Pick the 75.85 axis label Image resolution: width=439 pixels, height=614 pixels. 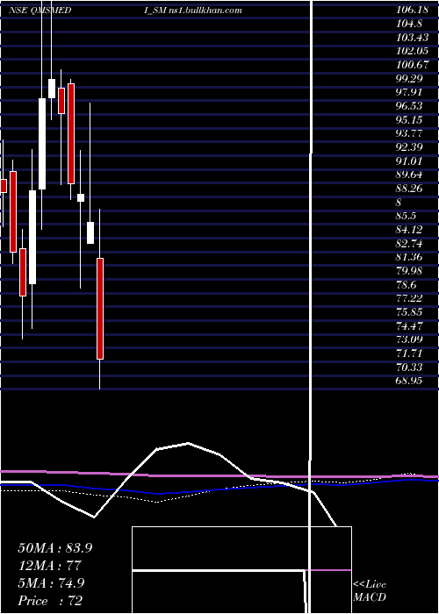click(x=409, y=311)
